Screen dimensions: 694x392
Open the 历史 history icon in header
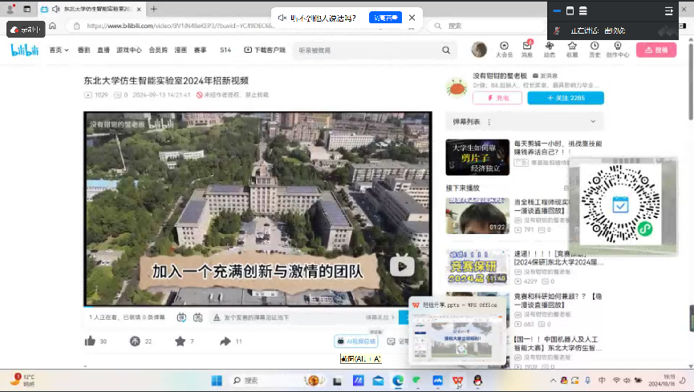[595, 47]
